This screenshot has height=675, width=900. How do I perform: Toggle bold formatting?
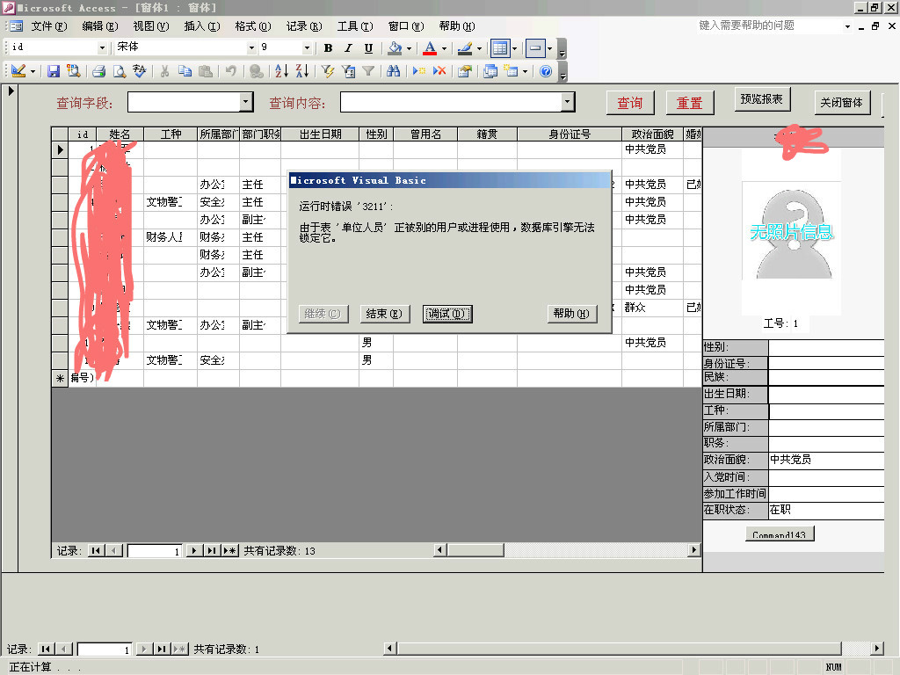[x=328, y=48]
